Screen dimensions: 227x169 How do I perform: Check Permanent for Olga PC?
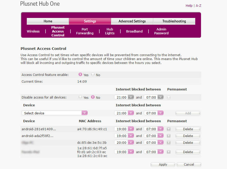(168, 142)
